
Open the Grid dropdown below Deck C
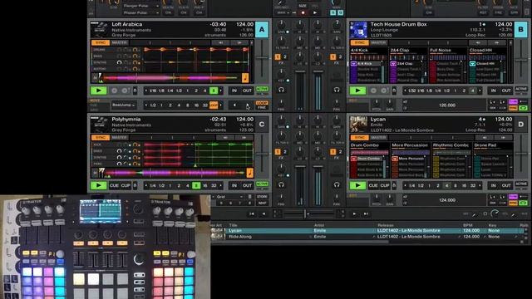229,197
